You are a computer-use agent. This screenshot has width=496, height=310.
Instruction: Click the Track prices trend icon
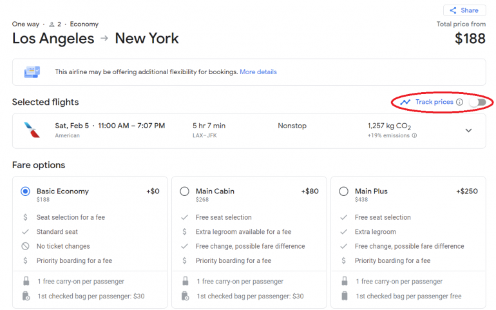point(405,102)
